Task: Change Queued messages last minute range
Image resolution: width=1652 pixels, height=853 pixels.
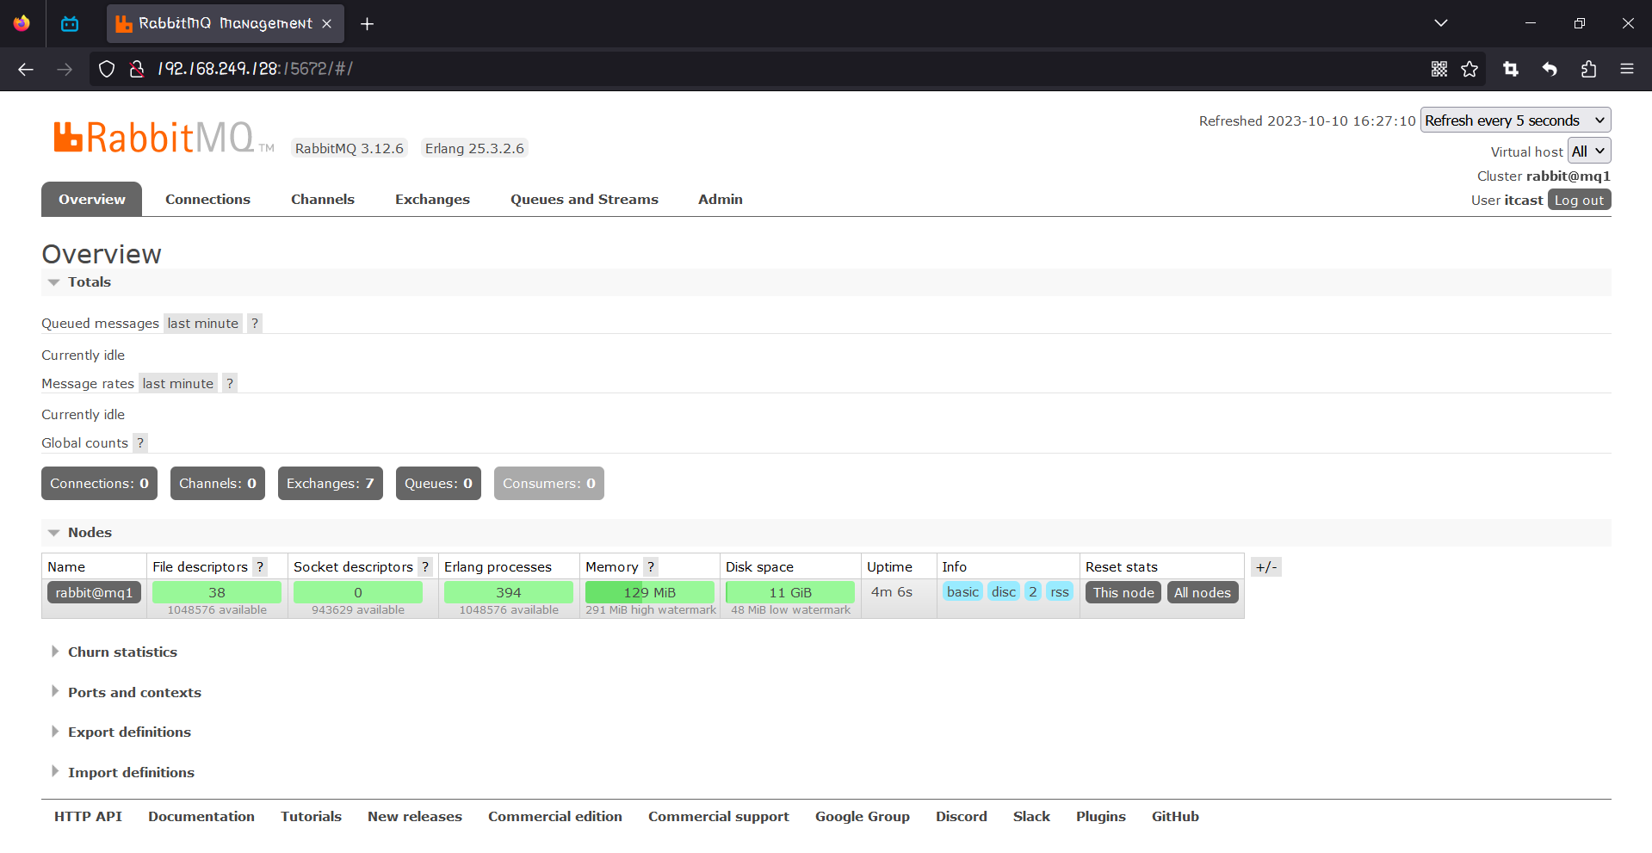Action: (203, 324)
